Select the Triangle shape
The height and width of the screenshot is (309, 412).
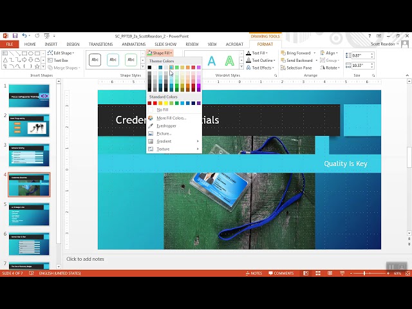coord(5,60)
